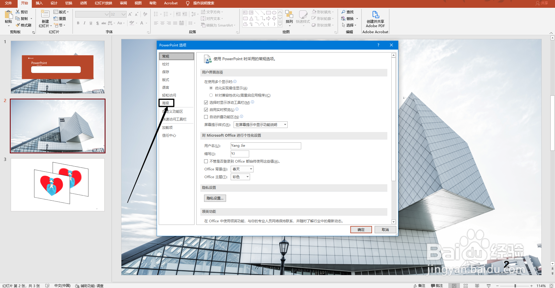Toggle Underline formatting button
555x288 pixels.
tap(91, 23)
